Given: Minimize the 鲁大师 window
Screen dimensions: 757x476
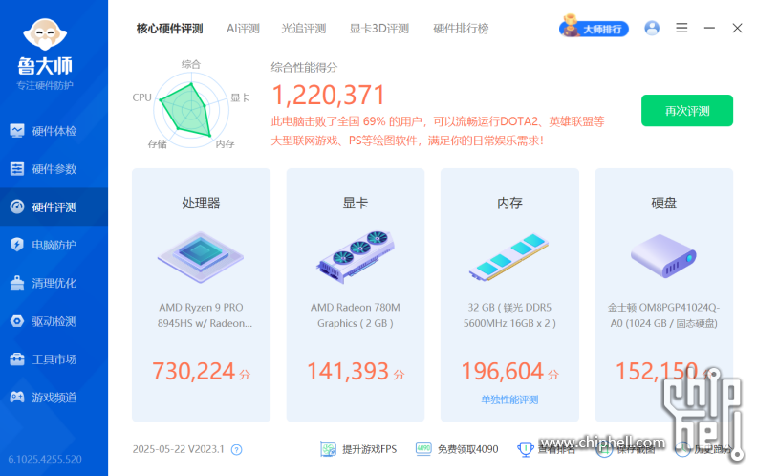Looking at the screenshot, I should [709, 28].
